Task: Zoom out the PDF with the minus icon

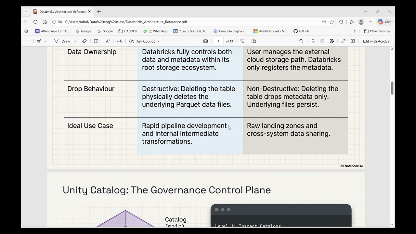Action: [x=187, y=41]
